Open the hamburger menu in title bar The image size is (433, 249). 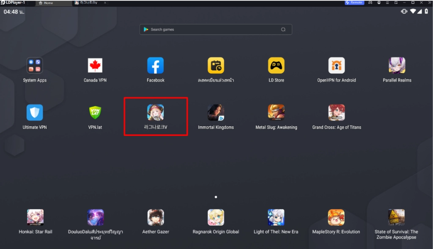point(387,3)
